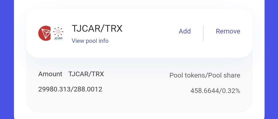Click the 458.6644 pool tokens value

coord(204,91)
